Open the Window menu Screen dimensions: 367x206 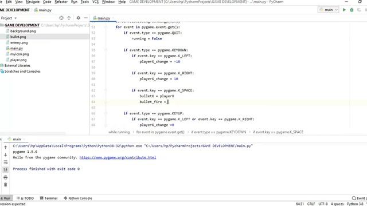tap(108, 2)
